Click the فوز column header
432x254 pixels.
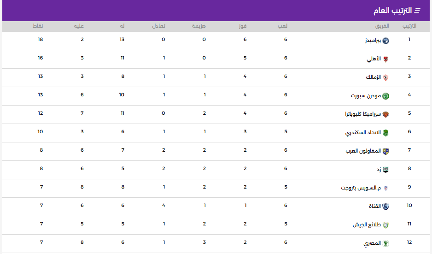pyautogui.click(x=243, y=26)
